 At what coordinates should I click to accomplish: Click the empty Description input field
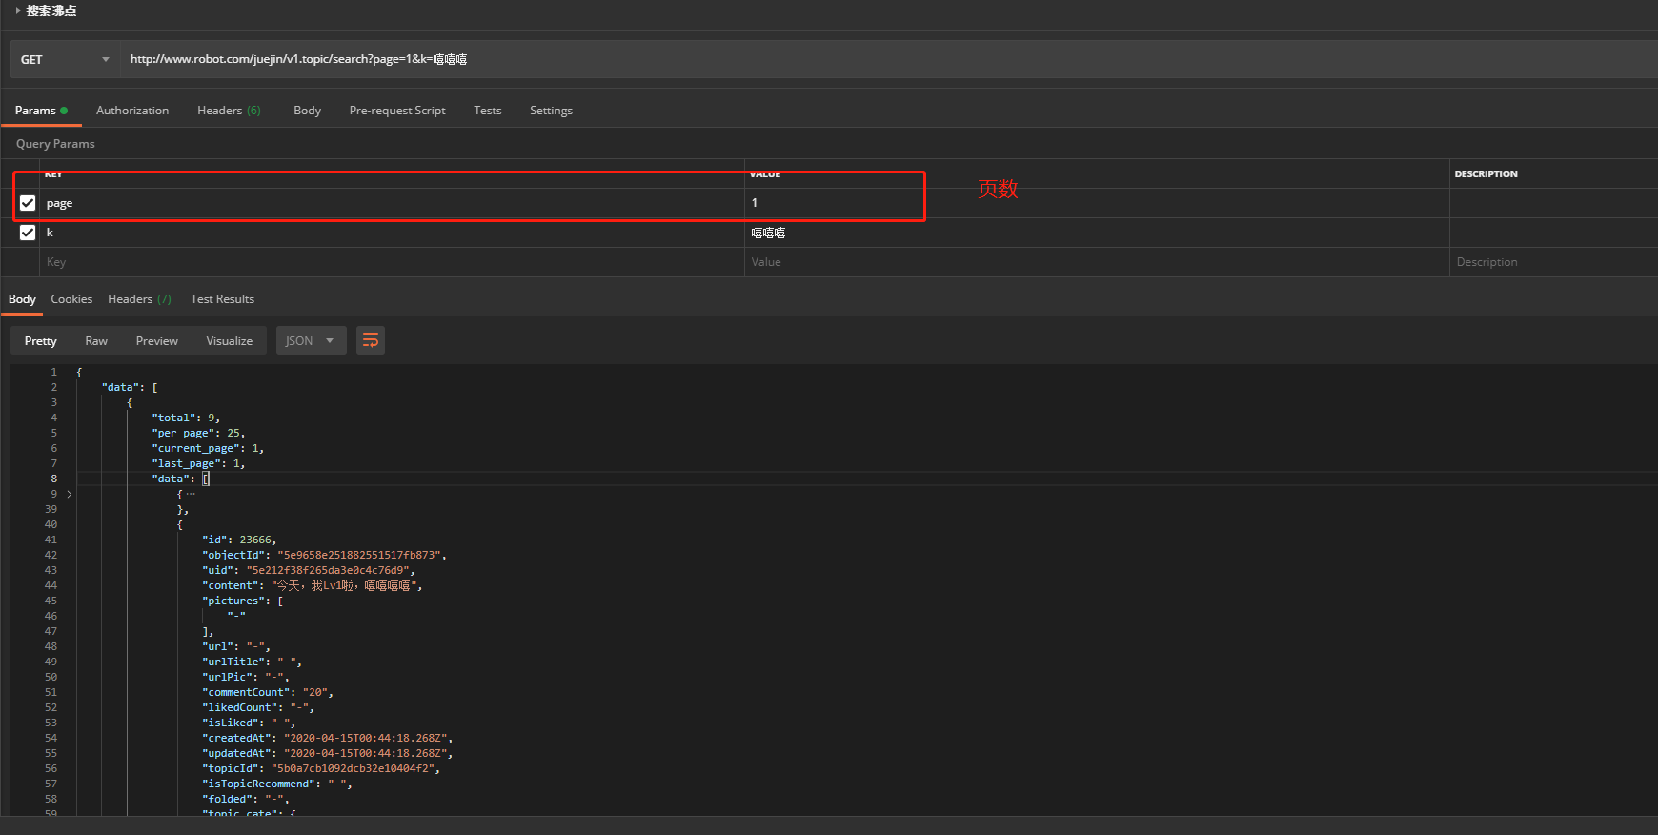point(1554,262)
